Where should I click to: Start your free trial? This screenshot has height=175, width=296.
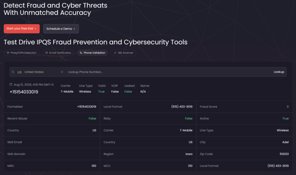click(x=22, y=29)
